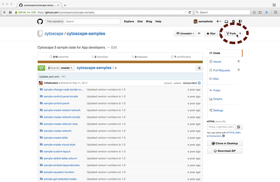This screenshot has height=182, width=280.
Task: Copy the latest commit SHA to clipboard
Action: [199, 83]
